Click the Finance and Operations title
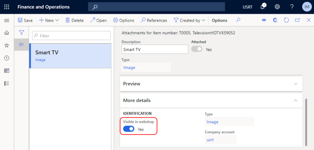Image resolution: width=314 pixels, height=150 pixels. pos(44,7)
